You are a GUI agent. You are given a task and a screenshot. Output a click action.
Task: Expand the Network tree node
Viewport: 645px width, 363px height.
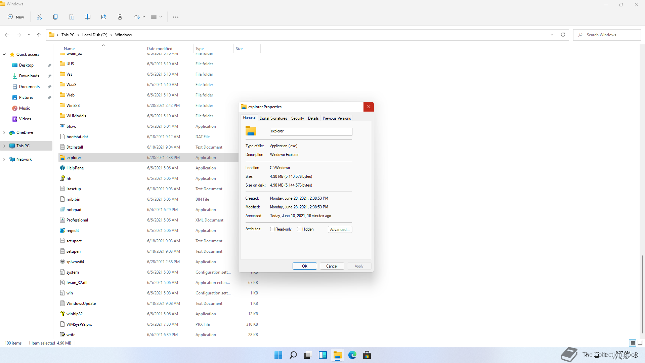click(x=4, y=159)
